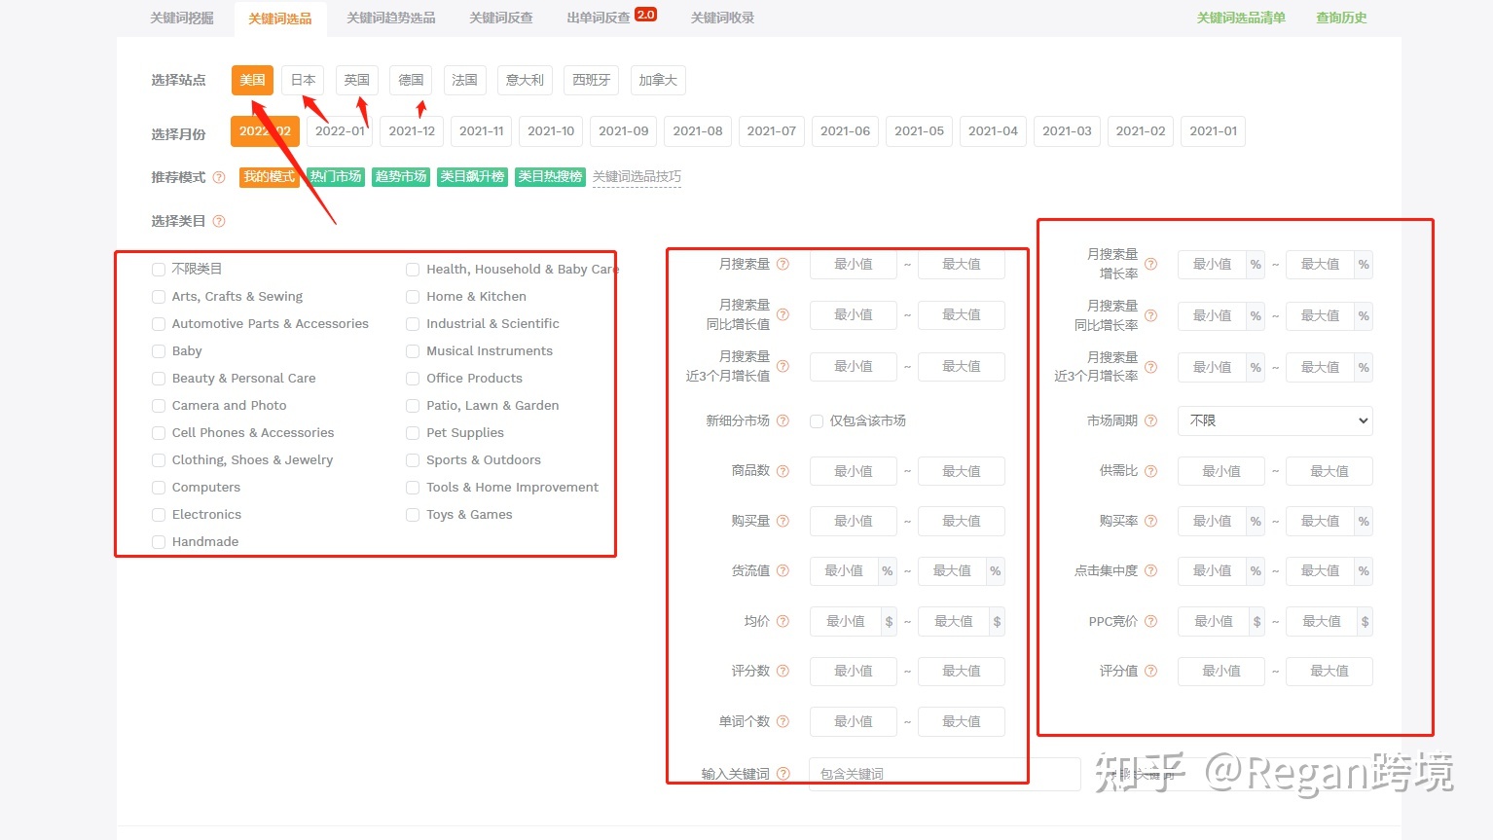Switch to 关键词趋势选品 tab
This screenshot has width=1493, height=840.
point(390,18)
